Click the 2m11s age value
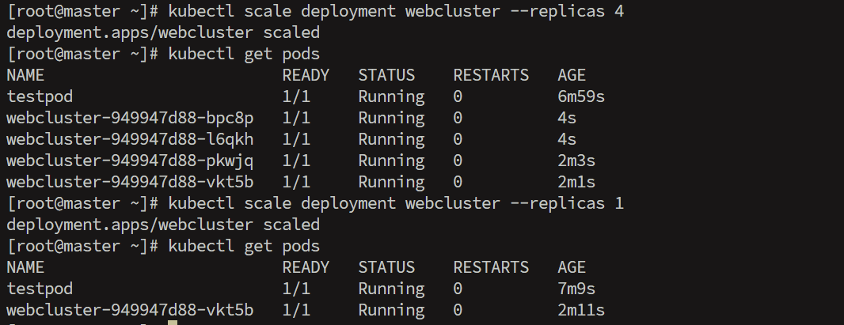844x325 pixels. click(x=581, y=311)
